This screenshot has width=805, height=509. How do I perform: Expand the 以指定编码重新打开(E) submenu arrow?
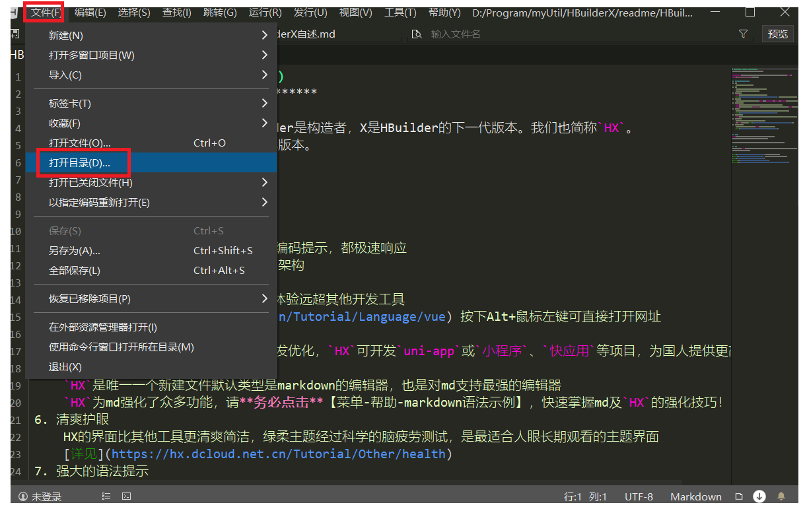[x=264, y=202]
